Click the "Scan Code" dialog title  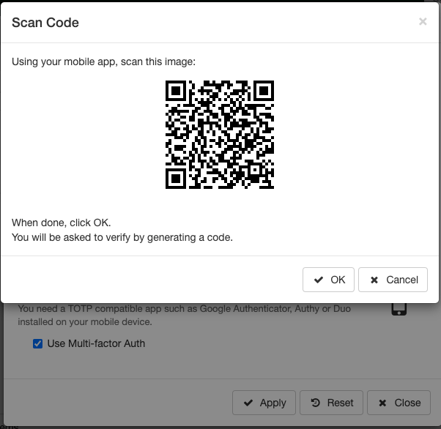point(45,23)
